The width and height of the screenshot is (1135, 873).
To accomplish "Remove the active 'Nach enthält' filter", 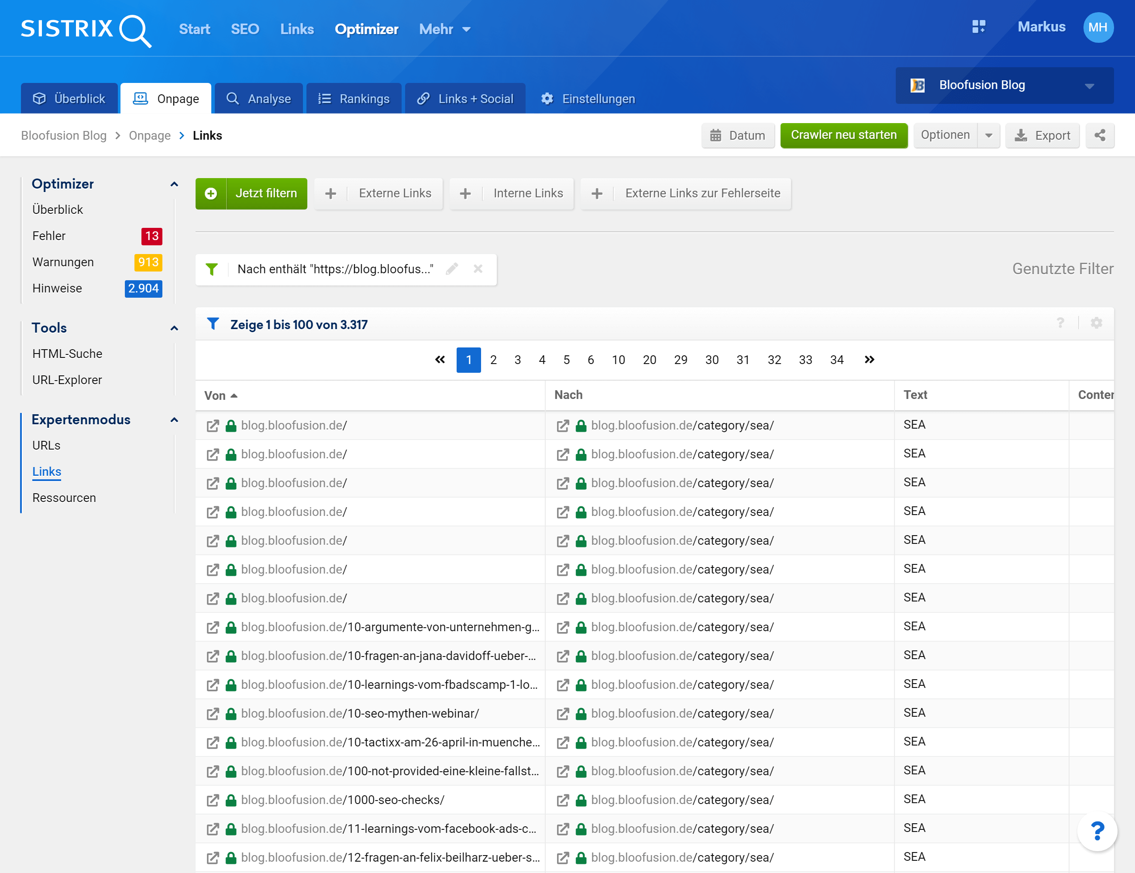I will coord(478,269).
